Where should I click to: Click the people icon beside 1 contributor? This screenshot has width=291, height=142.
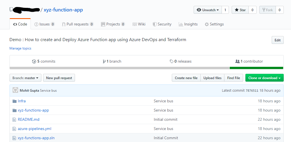[x=237, y=61]
